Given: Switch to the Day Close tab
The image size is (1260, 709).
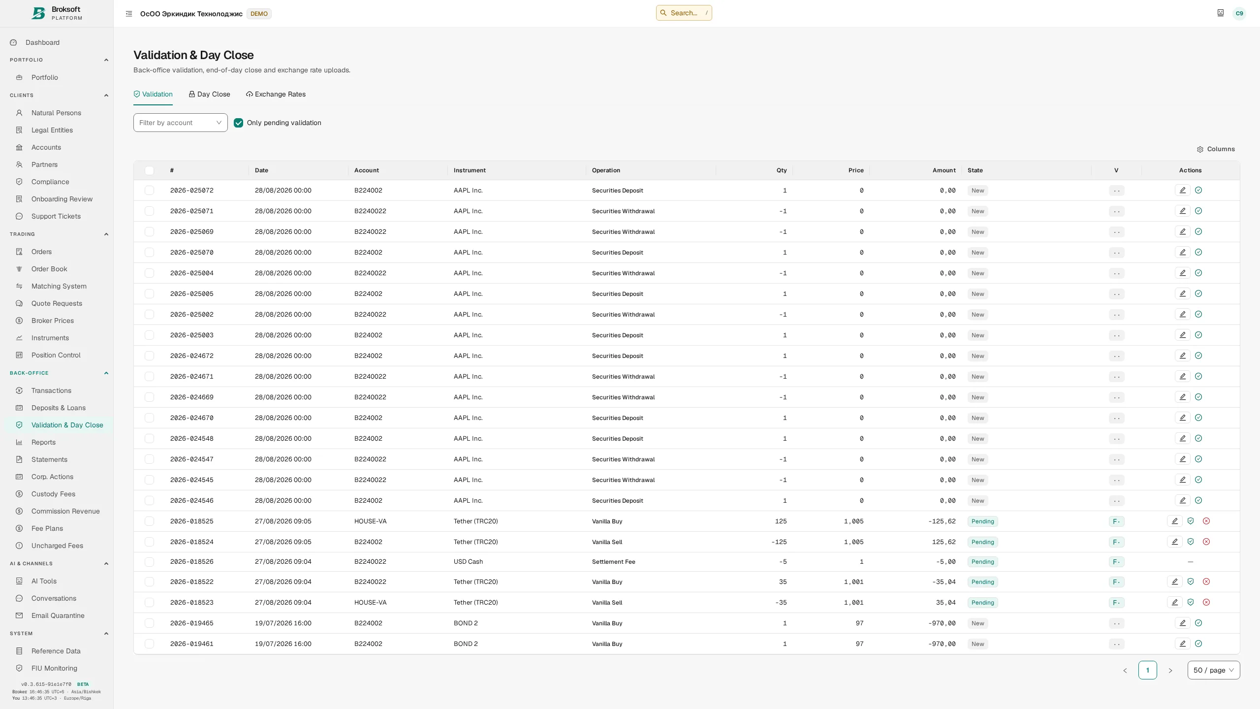Looking at the screenshot, I should [210, 94].
